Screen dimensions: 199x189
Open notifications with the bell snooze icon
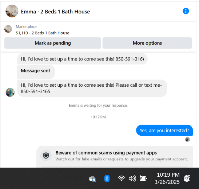click(x=187, y=178)
